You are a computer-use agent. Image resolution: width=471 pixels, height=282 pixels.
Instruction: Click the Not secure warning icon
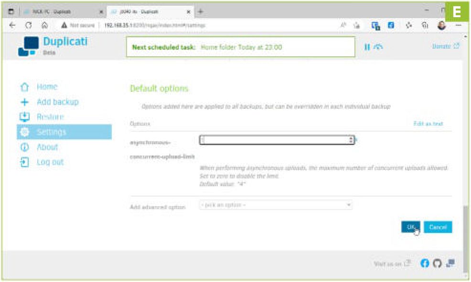[64, 25]
